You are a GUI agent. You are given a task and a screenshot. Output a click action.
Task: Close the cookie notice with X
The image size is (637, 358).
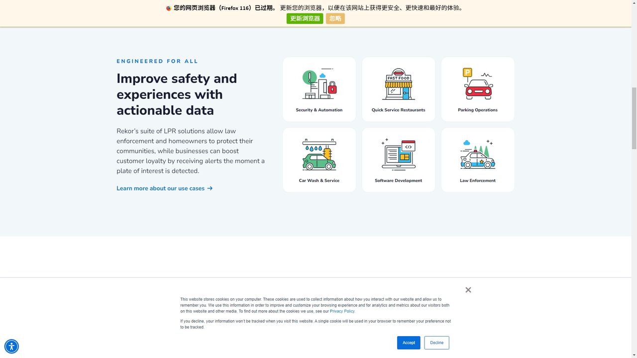468,290
